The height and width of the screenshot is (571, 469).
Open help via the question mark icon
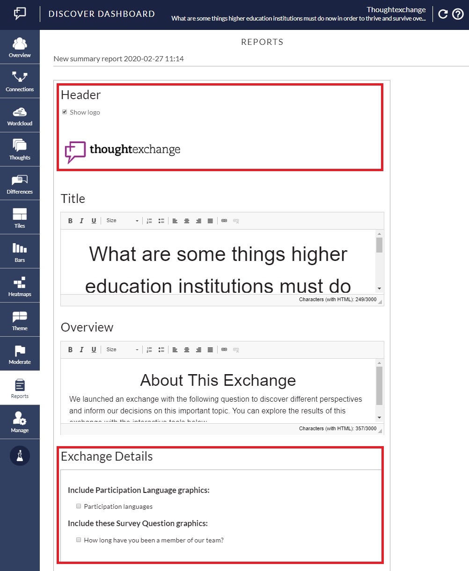[458, 14]
